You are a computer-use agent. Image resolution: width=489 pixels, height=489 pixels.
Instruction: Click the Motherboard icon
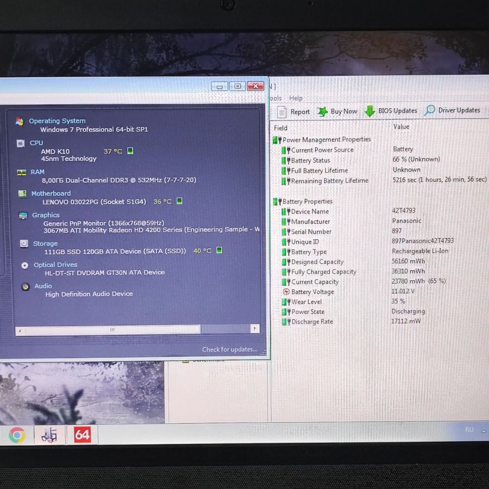[22, 194]
